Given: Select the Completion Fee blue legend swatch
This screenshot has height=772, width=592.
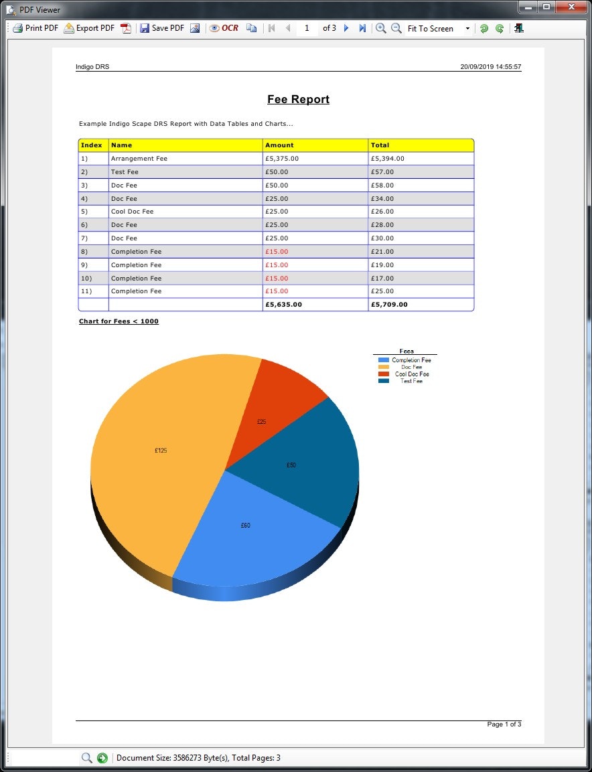Looking at the screenshot, I should [x=382, y=360].
